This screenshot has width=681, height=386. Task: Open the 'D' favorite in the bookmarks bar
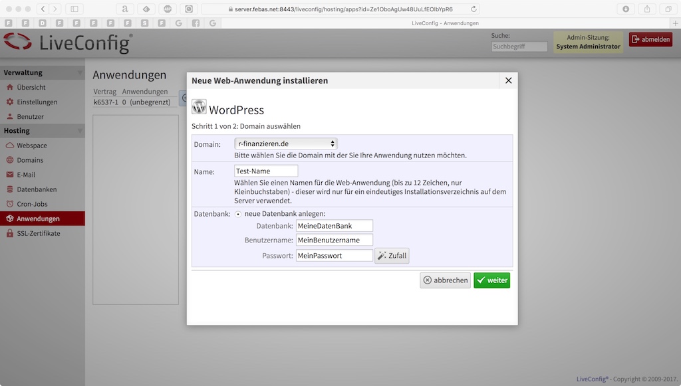point(43,23)
